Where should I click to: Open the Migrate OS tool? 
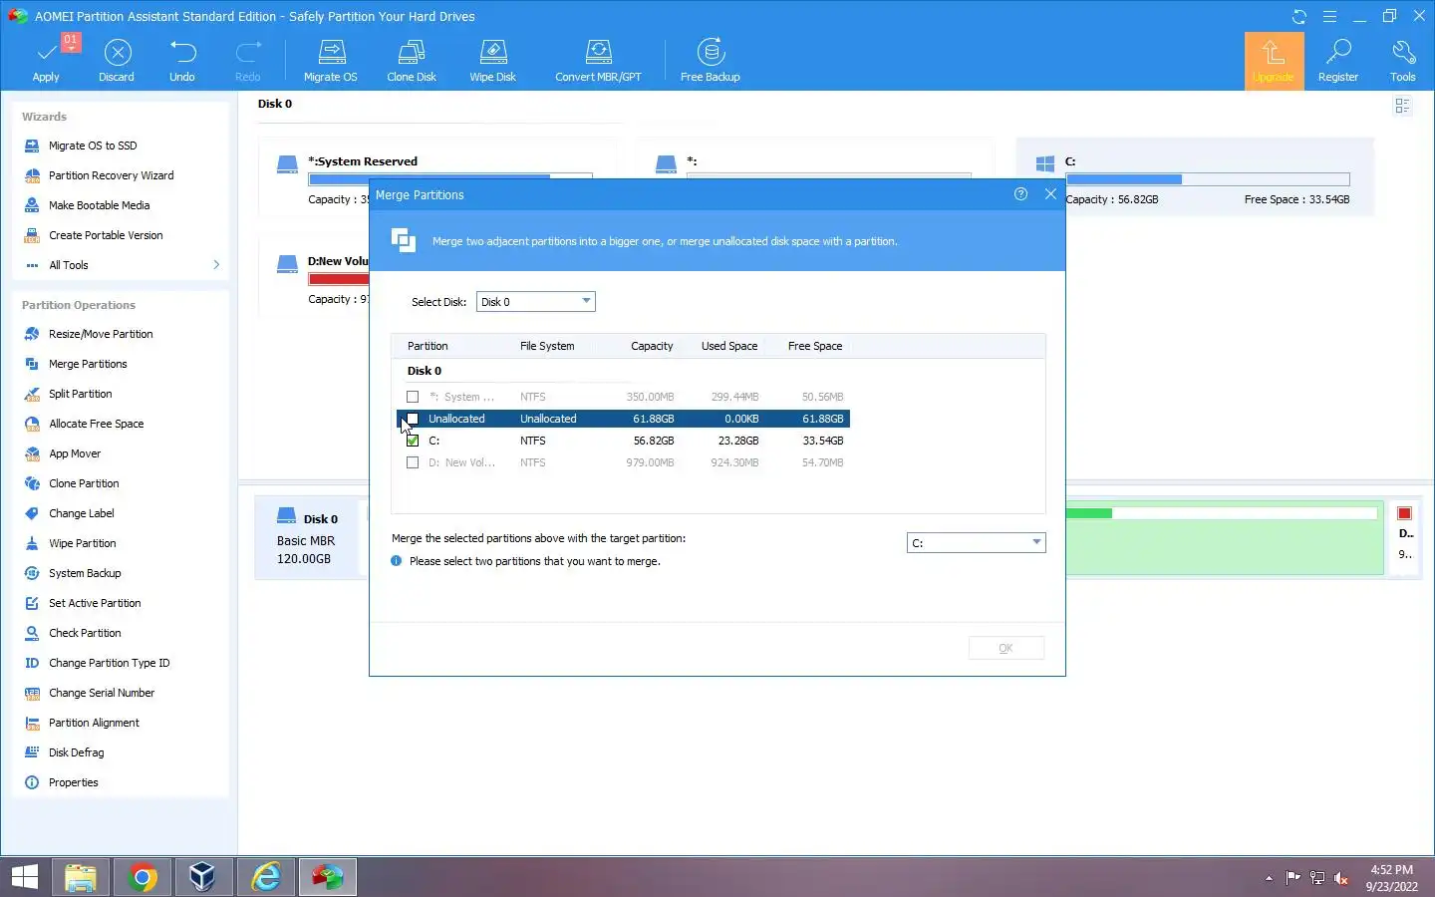click(331, 60)
